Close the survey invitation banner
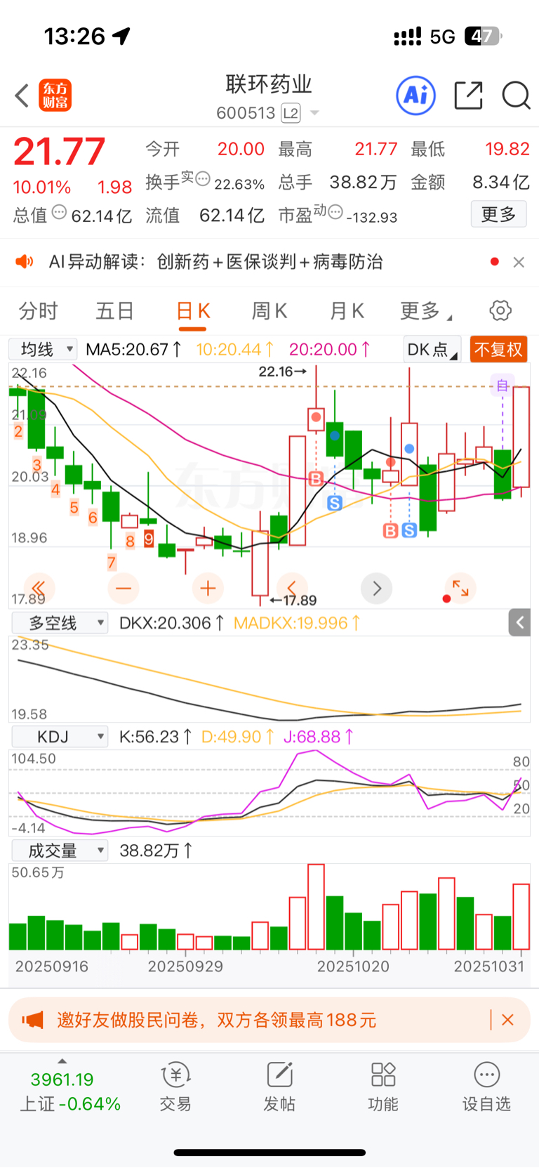The width and height of the screenshot is (539, 1168). (508, 1020)
